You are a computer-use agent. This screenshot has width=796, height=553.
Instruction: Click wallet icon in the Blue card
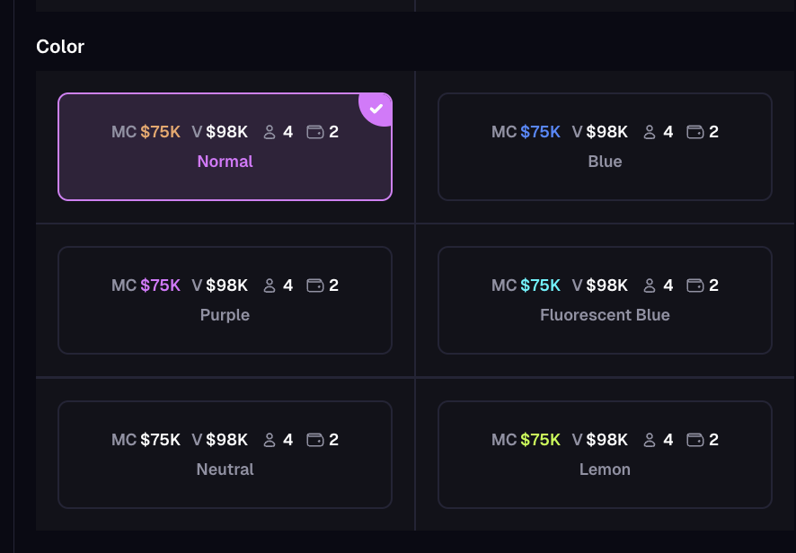694,132
